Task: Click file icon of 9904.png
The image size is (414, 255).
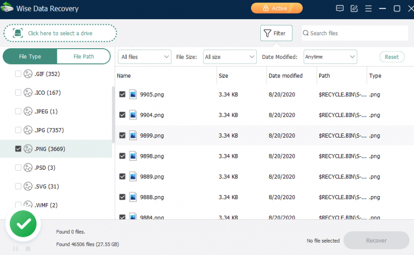Action: tap(133, 115)
